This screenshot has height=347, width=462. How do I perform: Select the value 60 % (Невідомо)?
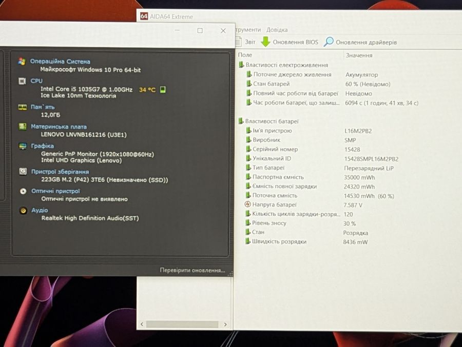coord(368,84)
